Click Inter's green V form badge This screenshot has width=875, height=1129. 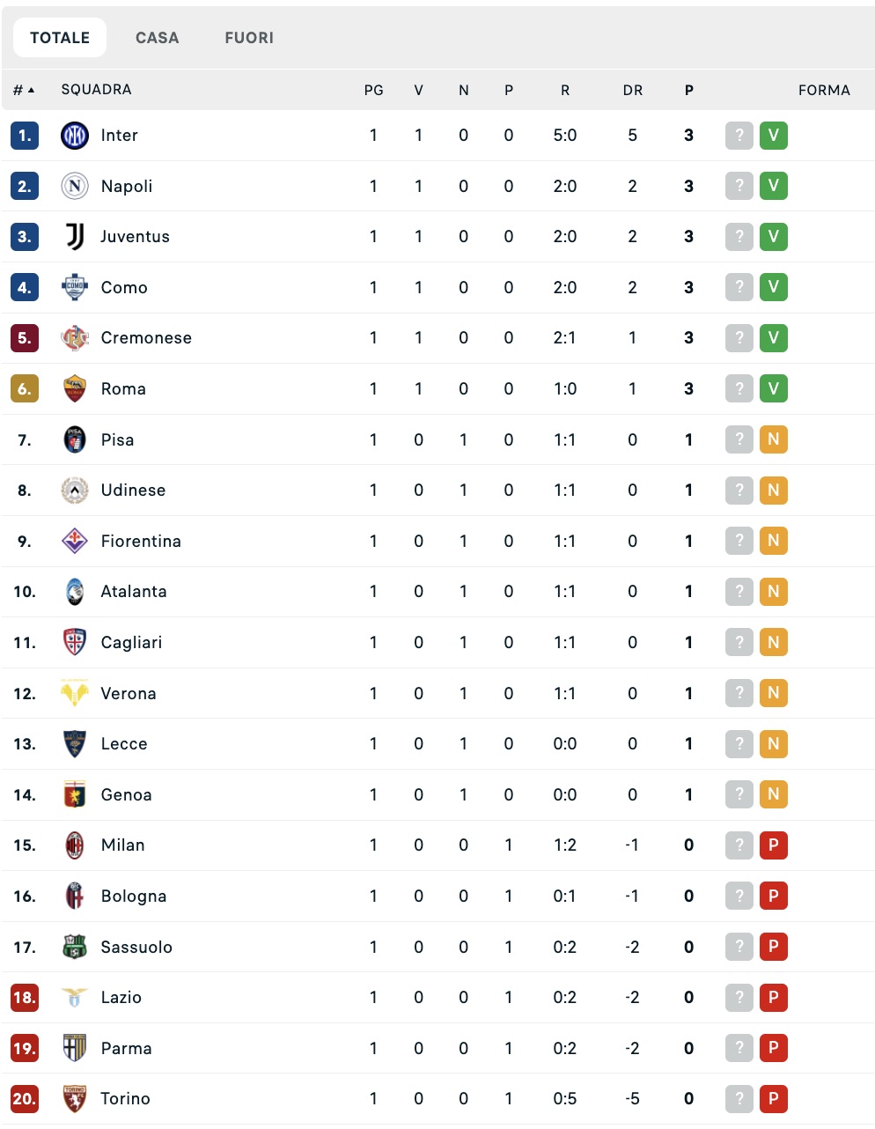point(773,136)
